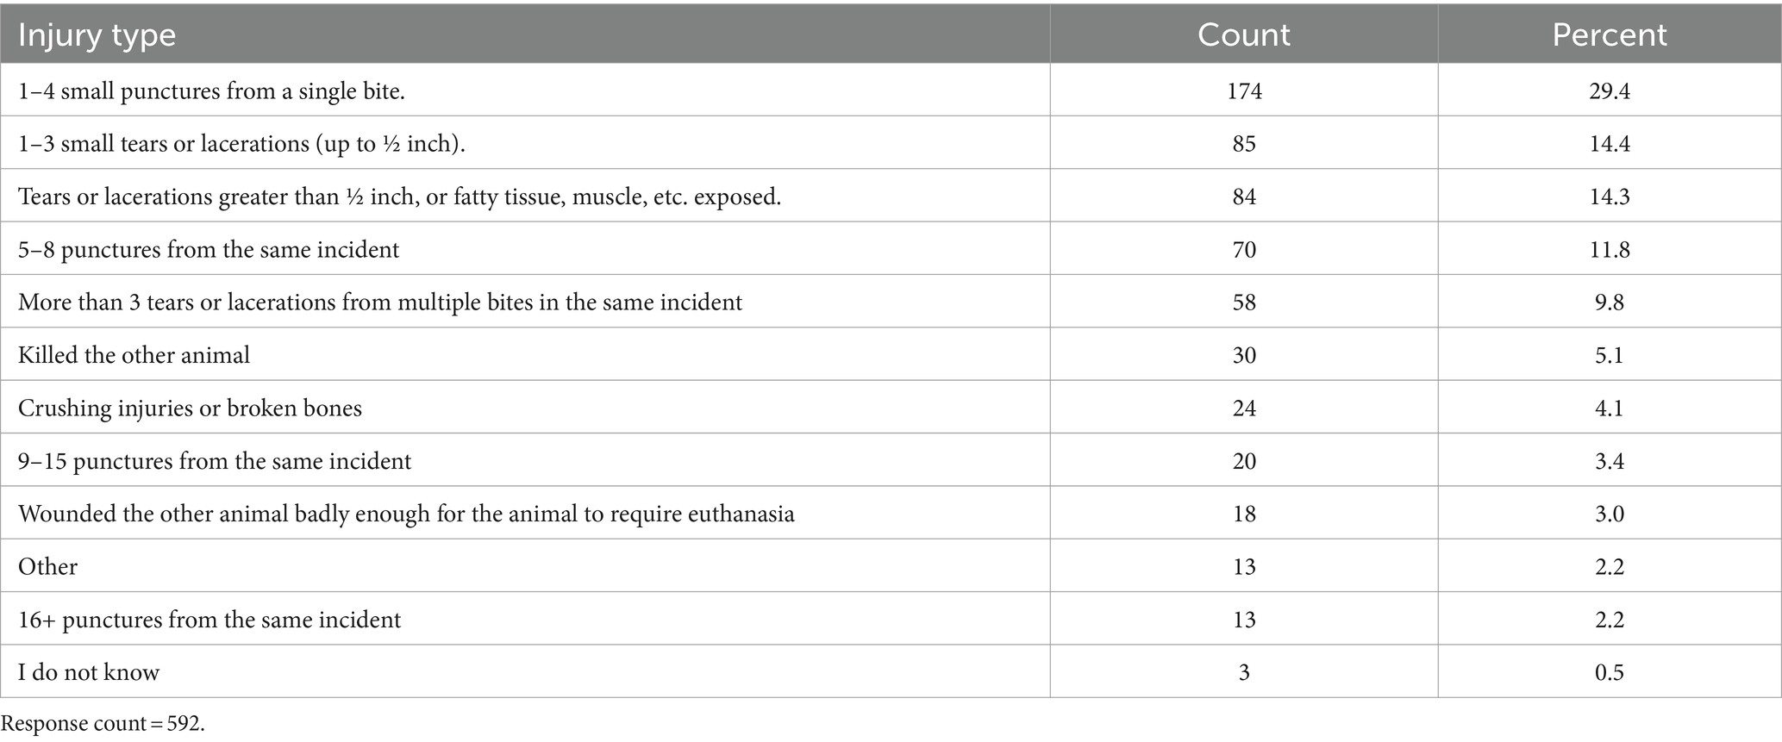Select the "Tears or lacerations greater than ½ inch" row
The image size is (1782, 742).
click(399, 196)
